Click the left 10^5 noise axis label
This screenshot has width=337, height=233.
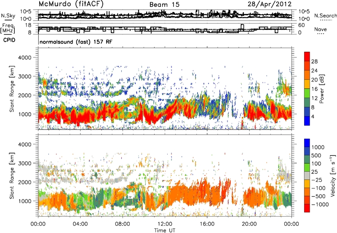pyautogui.click(x=26, y=11)
